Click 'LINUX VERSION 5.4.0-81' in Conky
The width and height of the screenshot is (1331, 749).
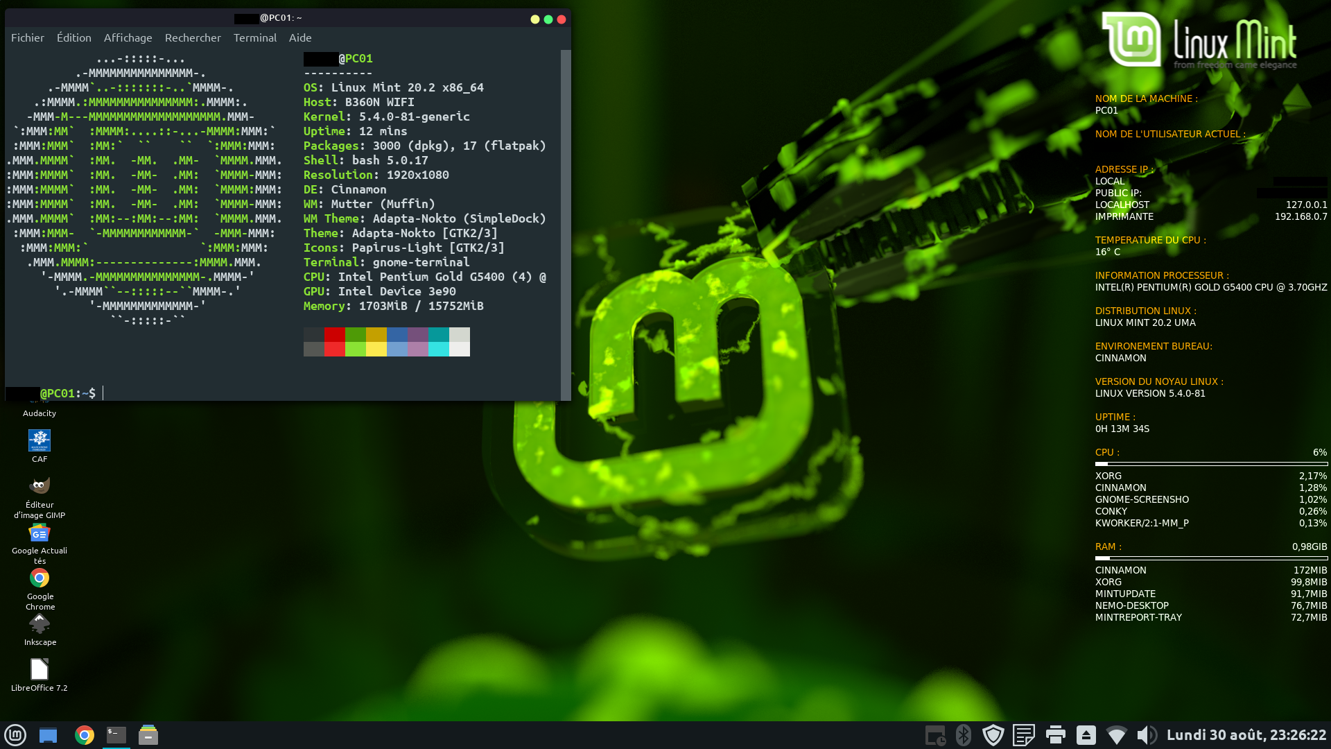(1150, 393)
